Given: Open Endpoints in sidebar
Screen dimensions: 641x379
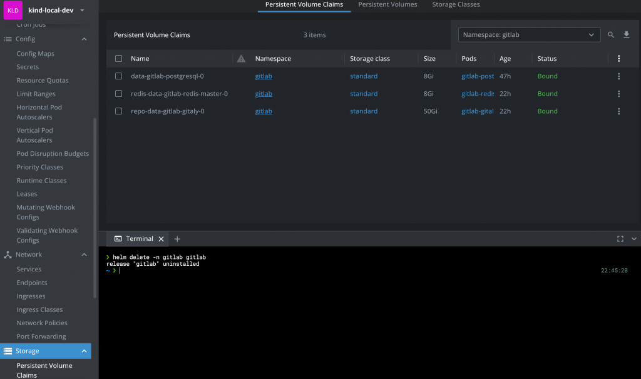Looking at the screenshot, I should (x=32, y=283).
